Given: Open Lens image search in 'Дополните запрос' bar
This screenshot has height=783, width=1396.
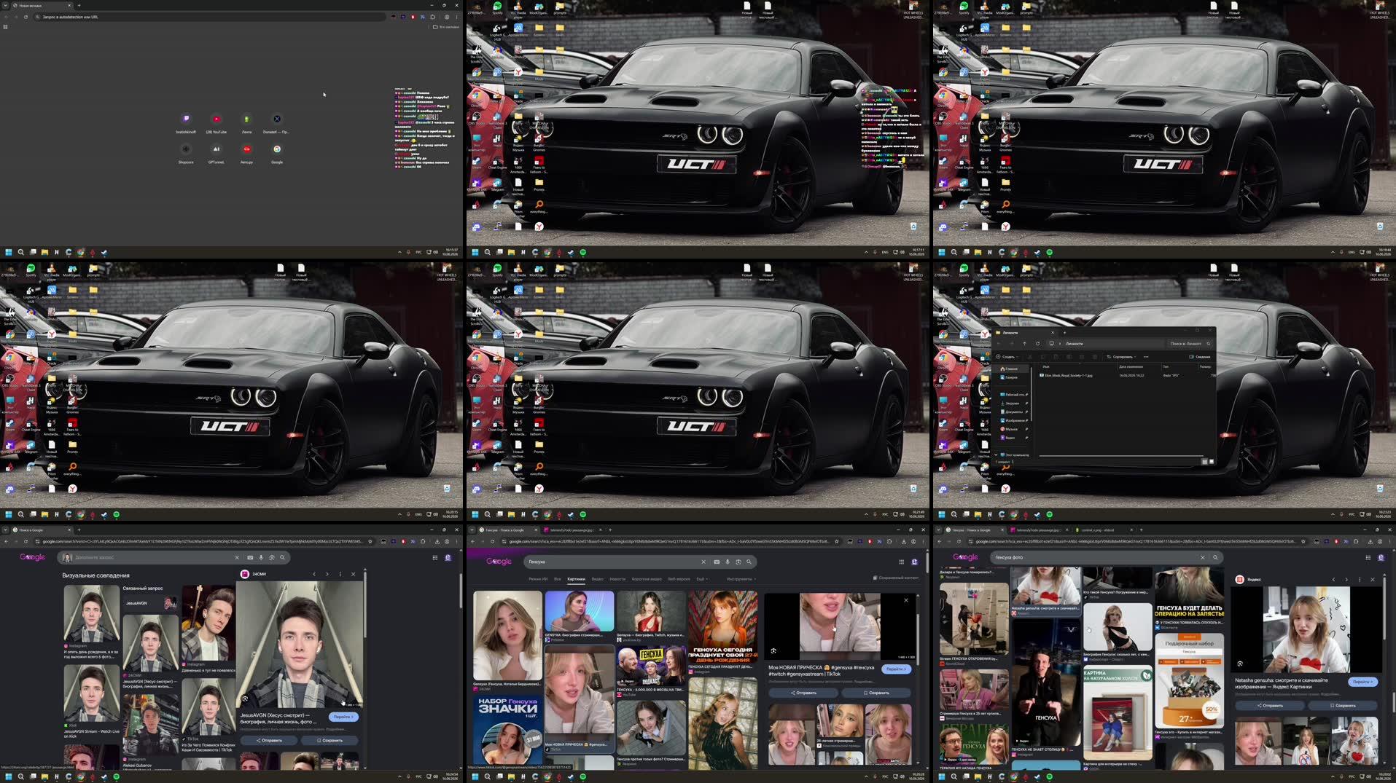Looking at the screenshot, I should point(271,557).
